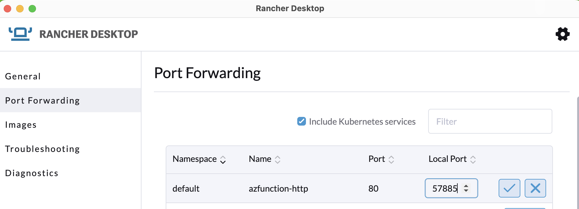Viewport: 579px width, 209px height.
Task: Click into the Filter text field
Action: tap(490, 122)
